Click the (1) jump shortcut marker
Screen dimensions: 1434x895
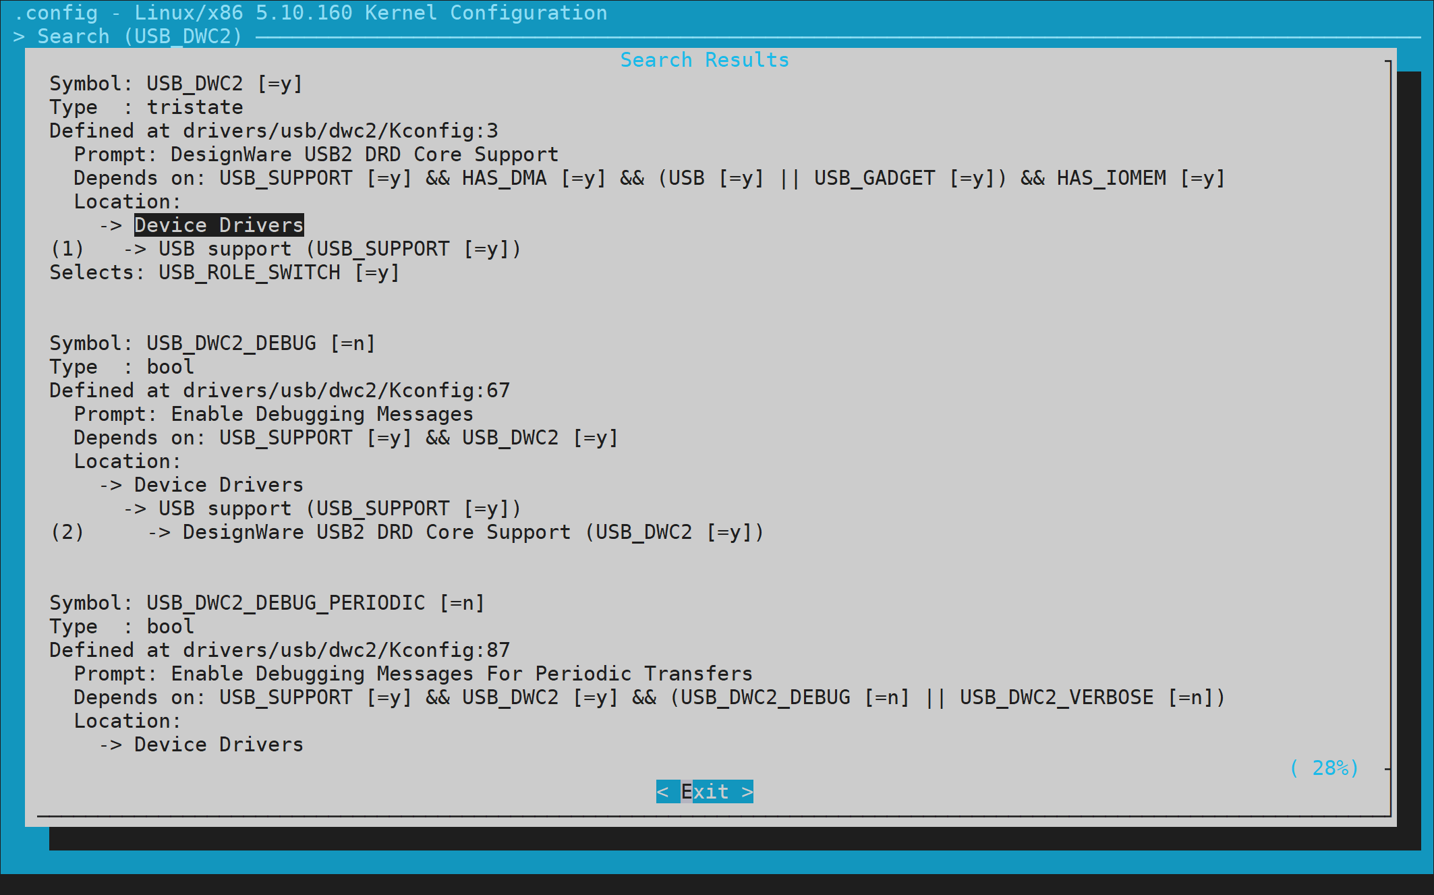tap(67, 249)
